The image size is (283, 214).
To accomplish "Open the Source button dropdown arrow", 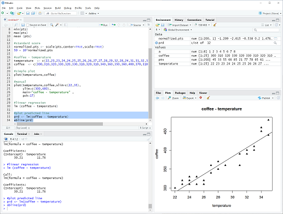I will tap(143, 25).
